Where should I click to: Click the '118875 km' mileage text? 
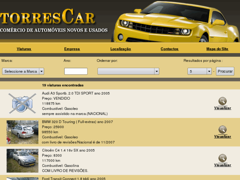(51, 104)
